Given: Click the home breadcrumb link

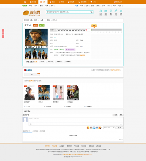Looking at the screenshot, I should (36, 20).
